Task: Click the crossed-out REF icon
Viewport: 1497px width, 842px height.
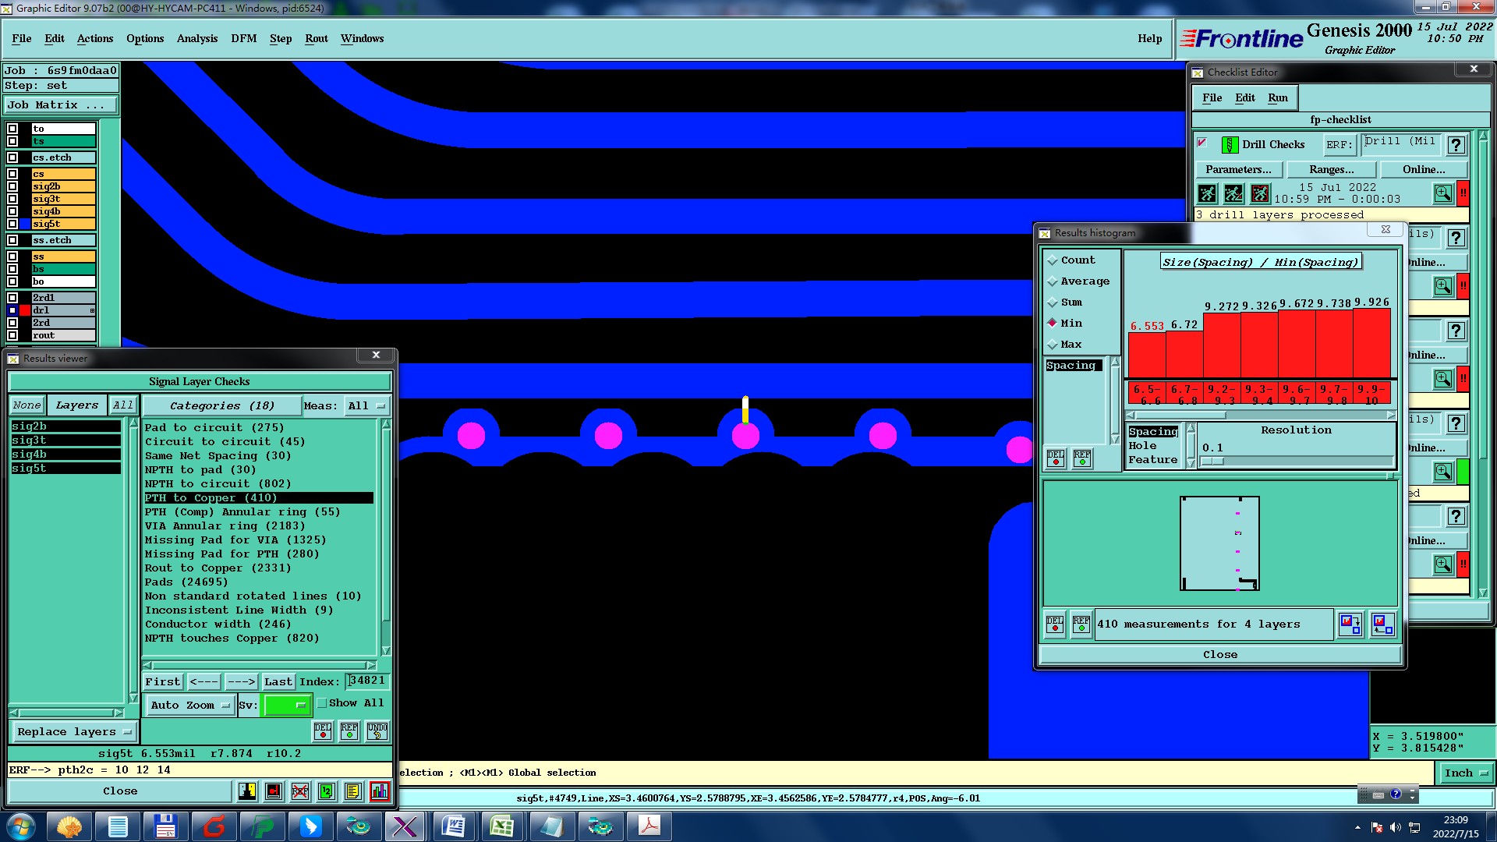Action: click(300, 791)
